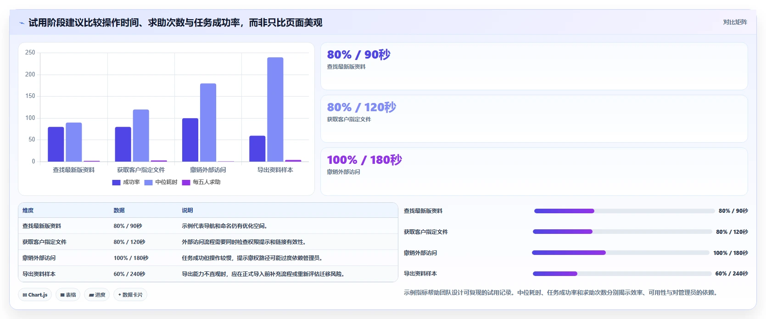The width and height of the screenshot is (766, 319).
Task: Open the 80% / 120秒 data card
Action: tap(534, 119)
